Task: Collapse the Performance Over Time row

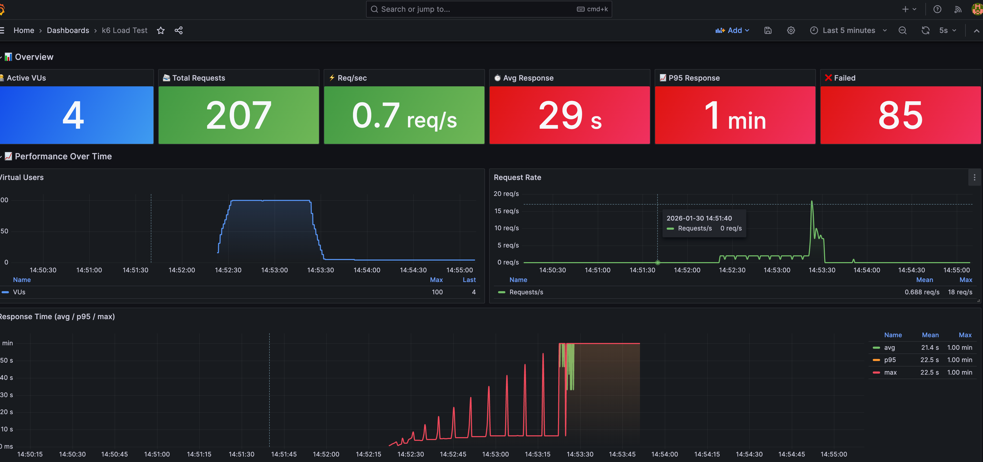Action: 63,156
